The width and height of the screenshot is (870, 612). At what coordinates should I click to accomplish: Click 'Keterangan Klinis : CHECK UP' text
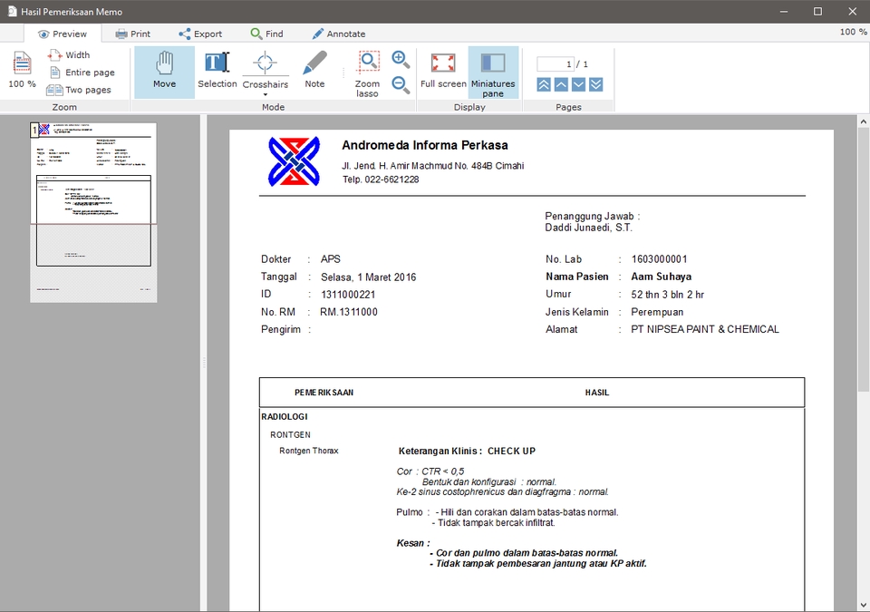(x=468, y=451)
